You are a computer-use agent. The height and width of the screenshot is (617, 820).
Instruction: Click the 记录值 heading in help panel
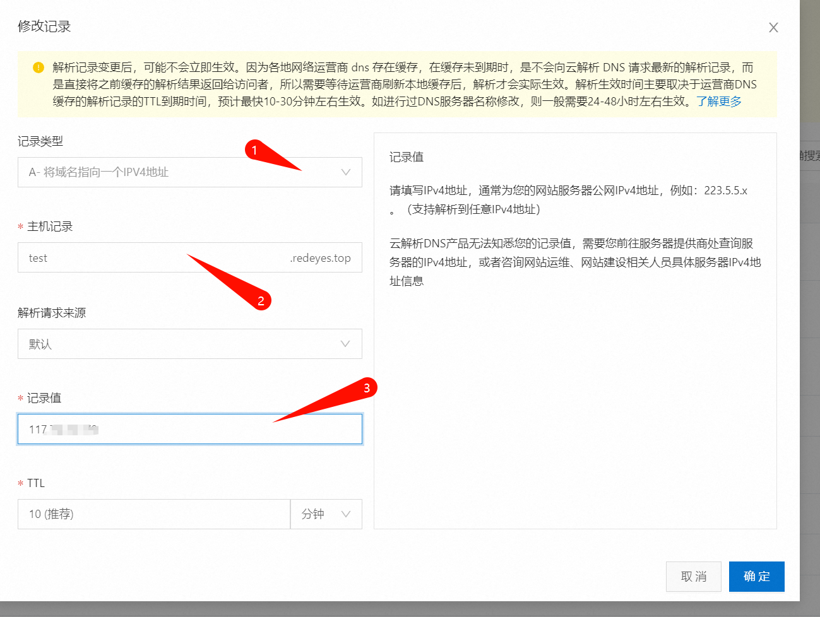pyautogui.click(x=407, y=157)
